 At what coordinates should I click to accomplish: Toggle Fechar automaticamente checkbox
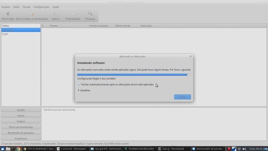click(79, 85)
